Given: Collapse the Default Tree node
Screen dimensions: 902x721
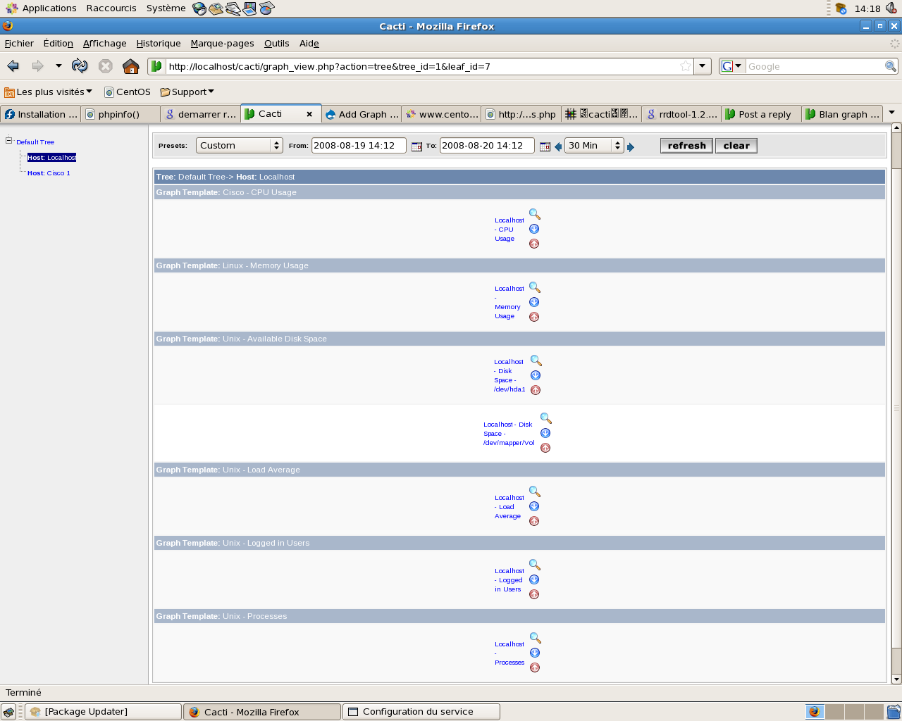Looking at the screenshot, I should click(x=9, y=140).
